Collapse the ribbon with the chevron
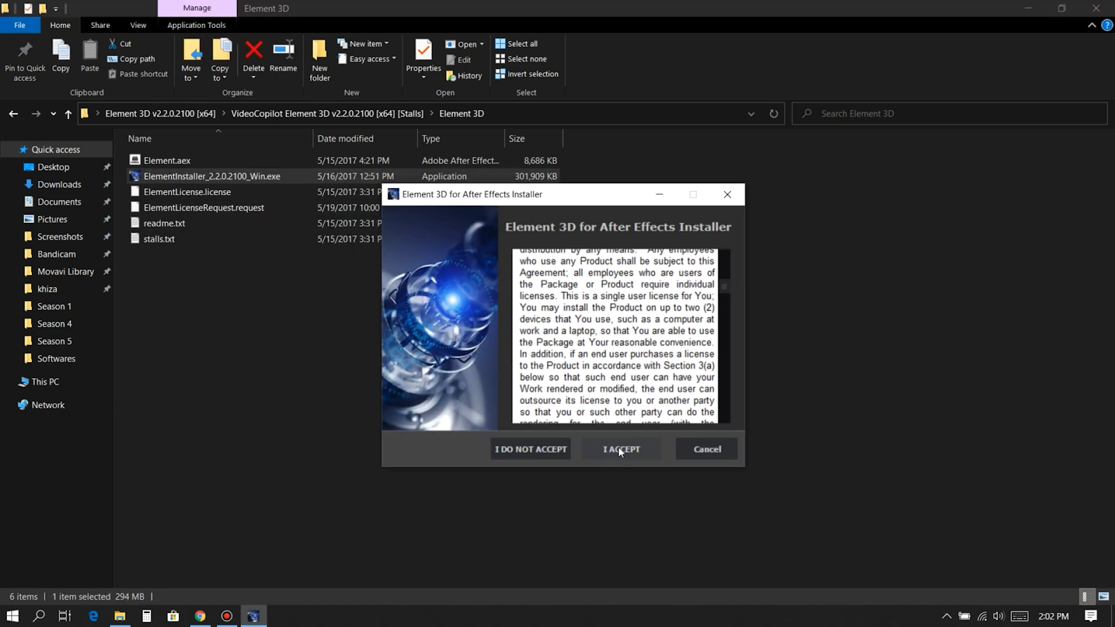The height and width of the screenshot is (627, 1115). tap(1092, 25)
